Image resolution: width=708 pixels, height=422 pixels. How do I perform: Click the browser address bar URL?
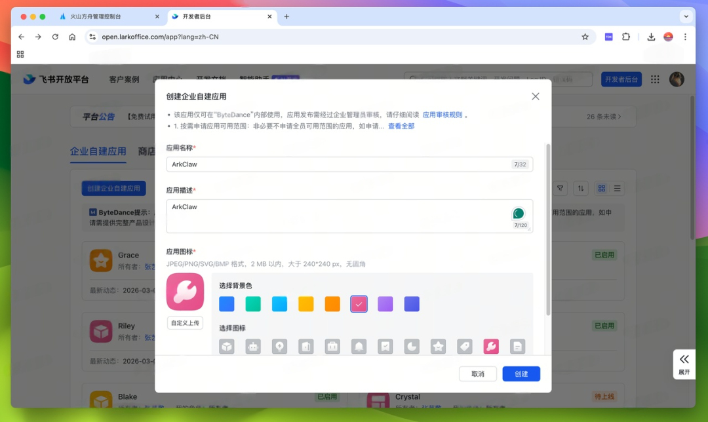tap(160, 37)
